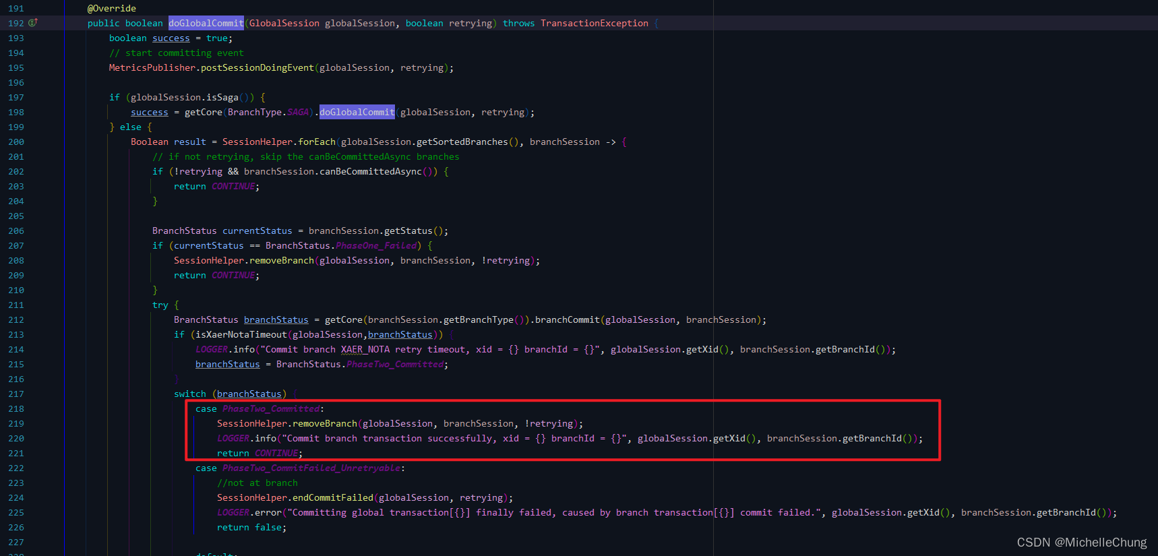Click the branchCommit call on line 212

568,319
